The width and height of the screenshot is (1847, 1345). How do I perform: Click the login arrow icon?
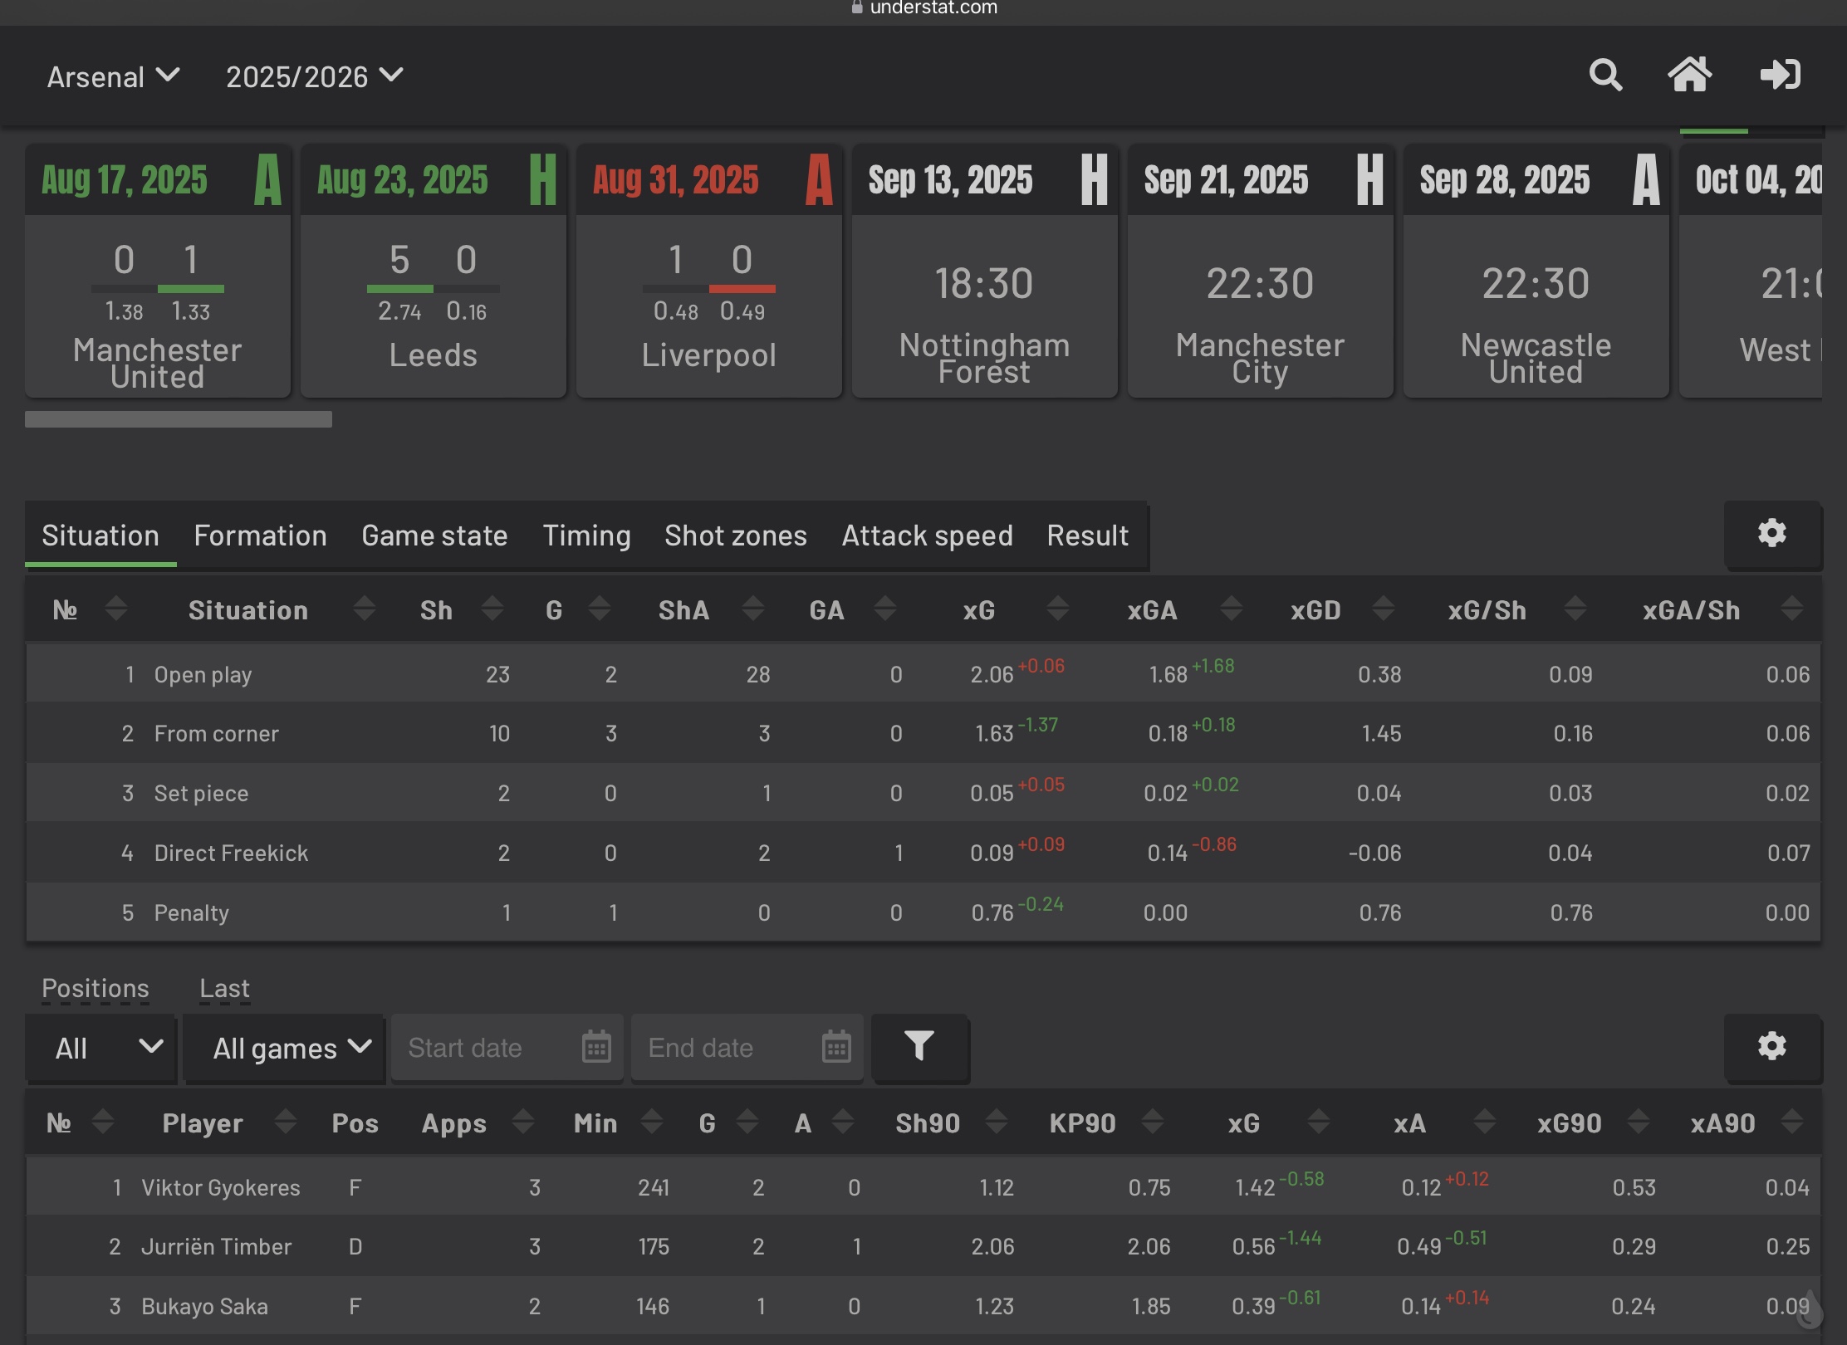1780,76
